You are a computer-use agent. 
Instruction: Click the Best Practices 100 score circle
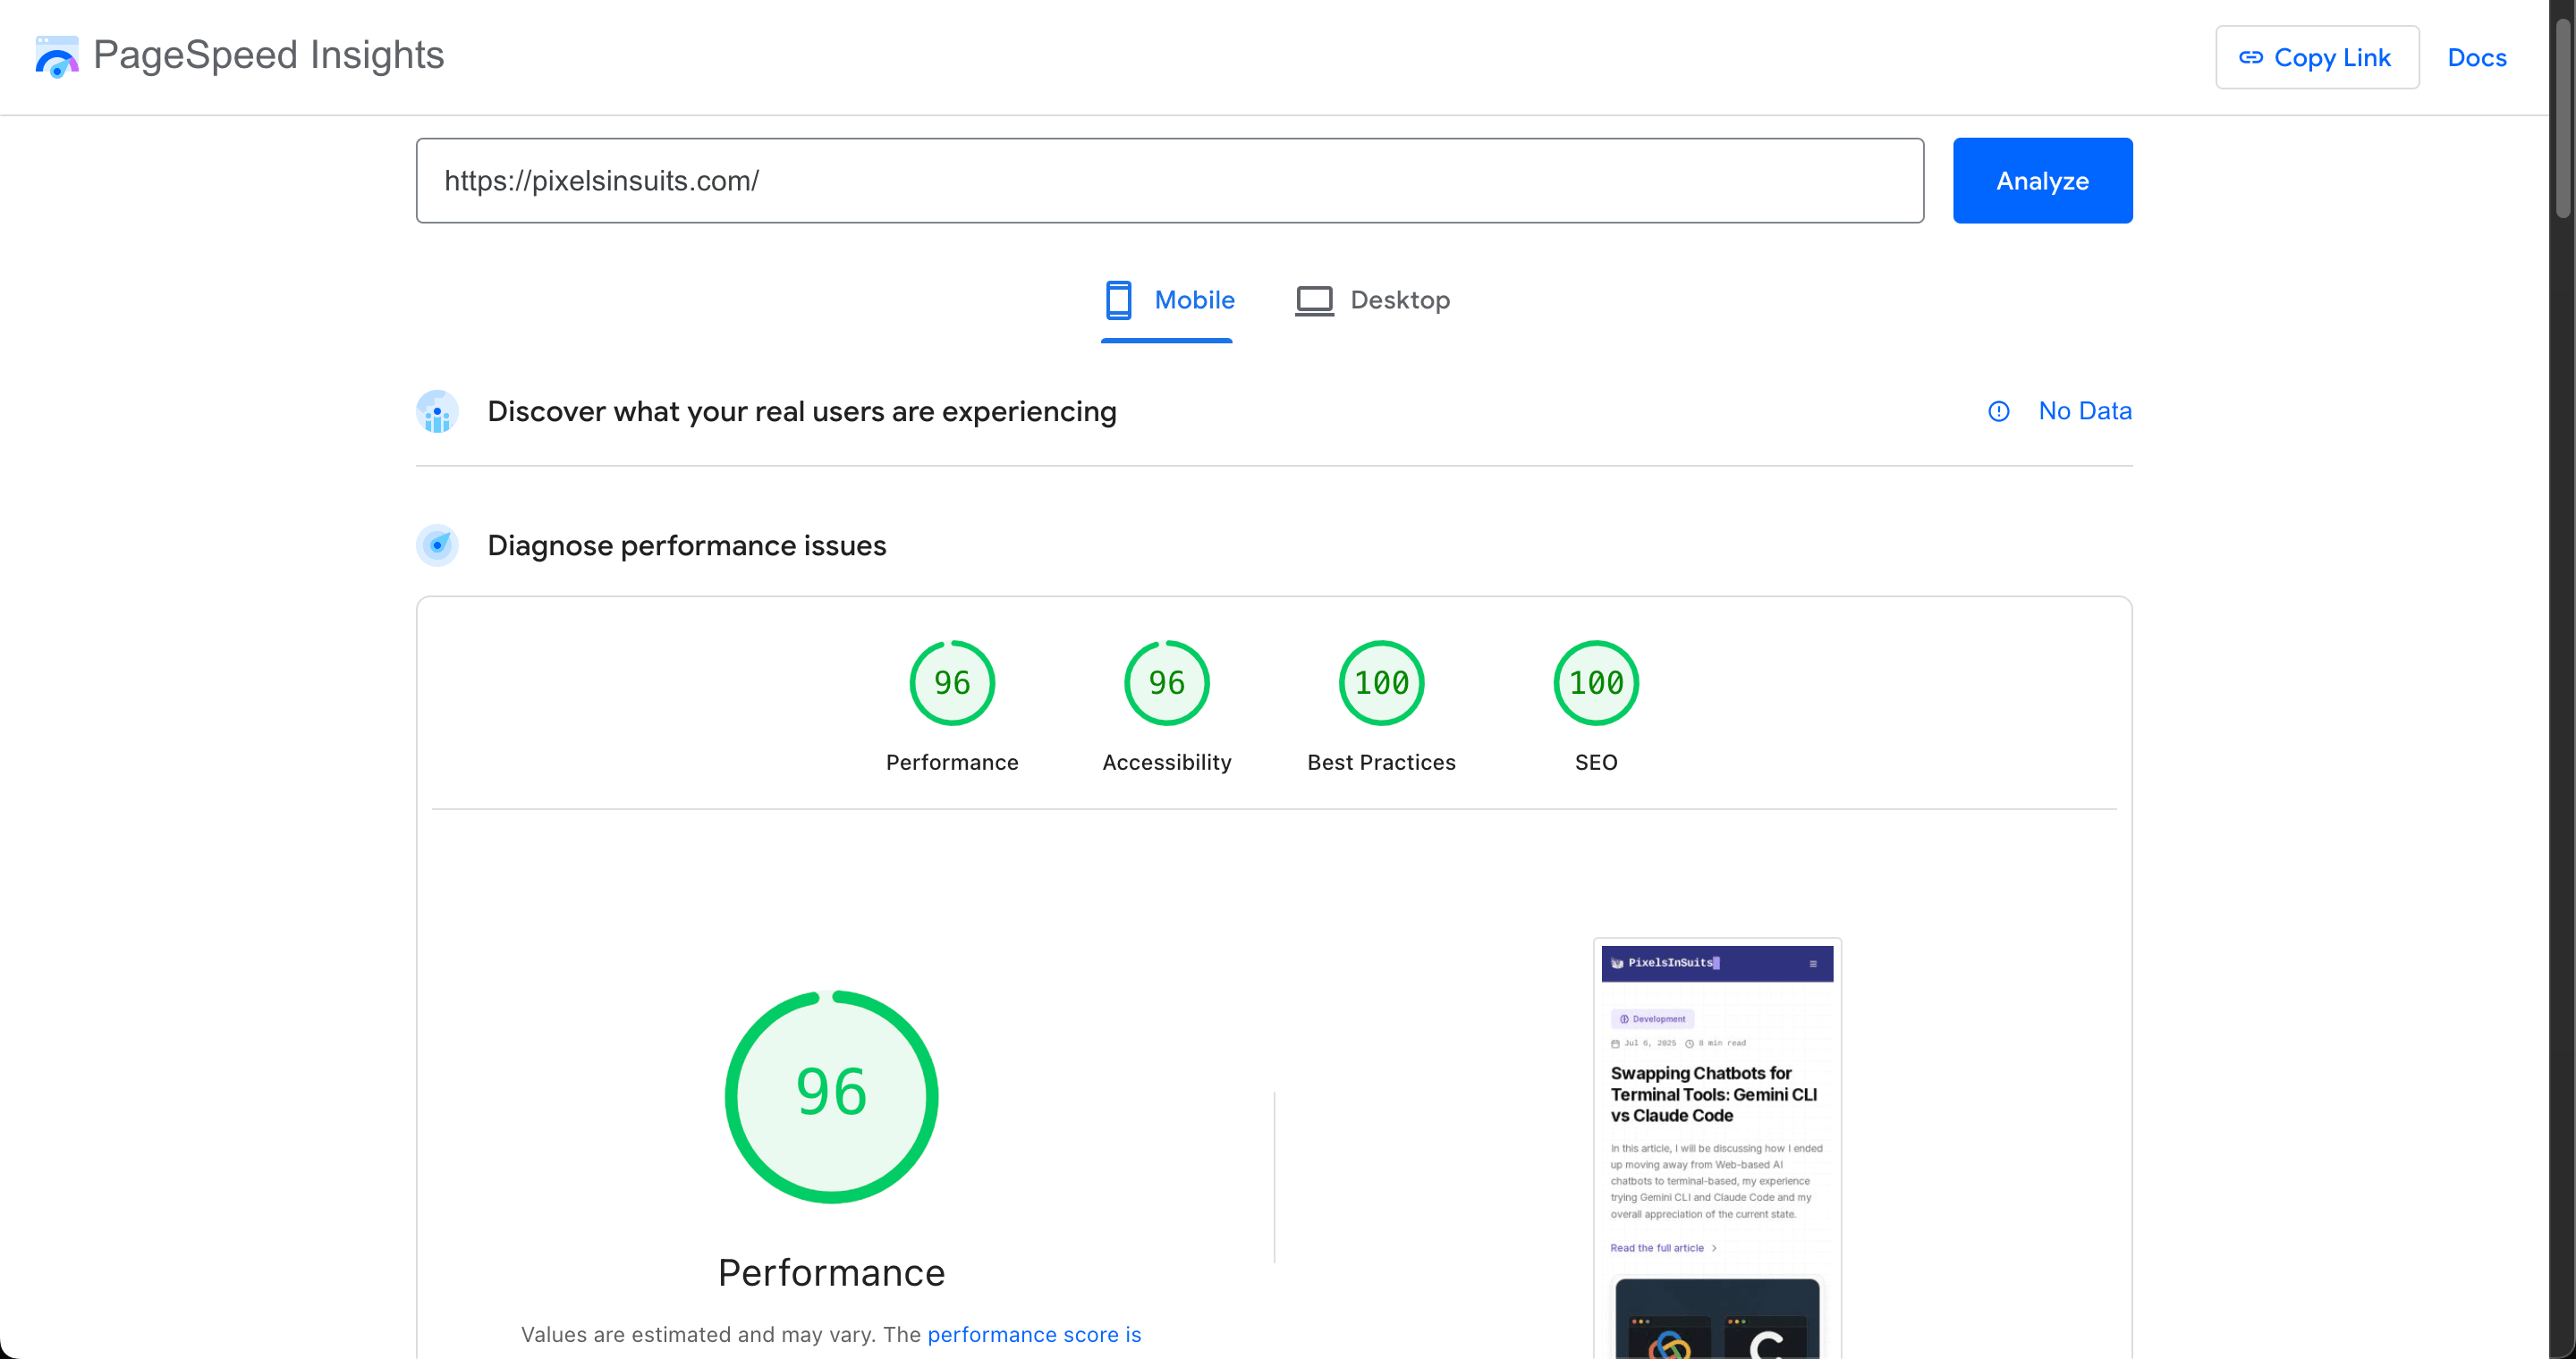pyautogui.click(x=1380, y=682)
